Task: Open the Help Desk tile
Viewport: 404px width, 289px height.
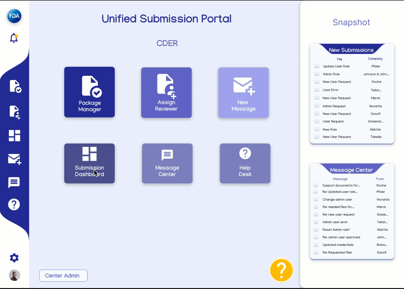Action: [x=245, y=163]
